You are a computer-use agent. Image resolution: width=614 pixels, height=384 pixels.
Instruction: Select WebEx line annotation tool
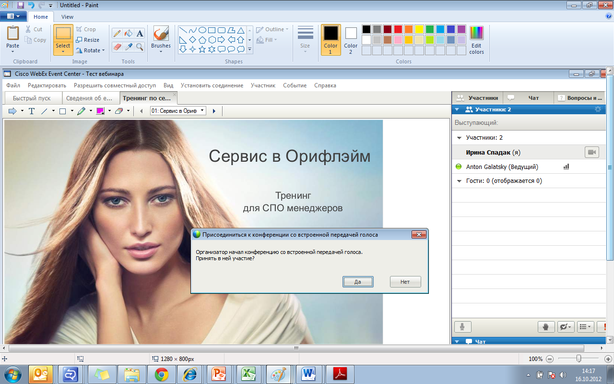(44, 111)
